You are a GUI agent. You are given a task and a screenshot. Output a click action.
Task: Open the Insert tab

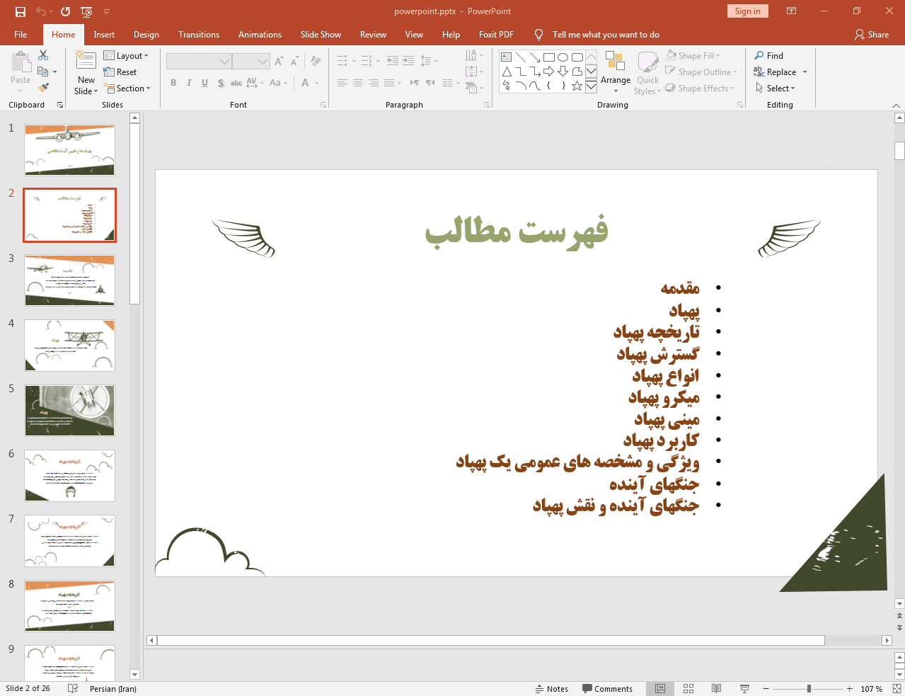(104, 34)
